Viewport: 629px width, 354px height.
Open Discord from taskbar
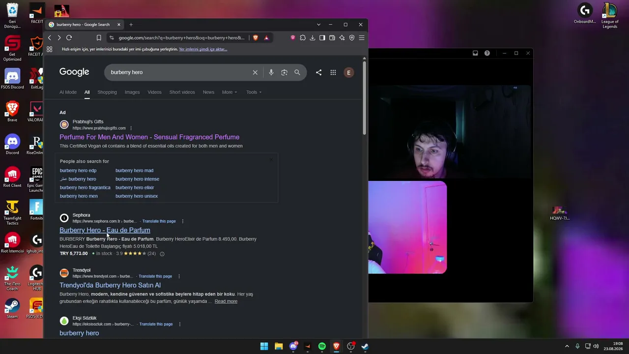point(293,346)
